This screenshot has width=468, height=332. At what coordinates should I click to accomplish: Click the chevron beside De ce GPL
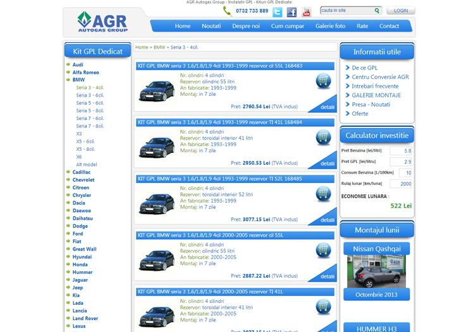347,68
